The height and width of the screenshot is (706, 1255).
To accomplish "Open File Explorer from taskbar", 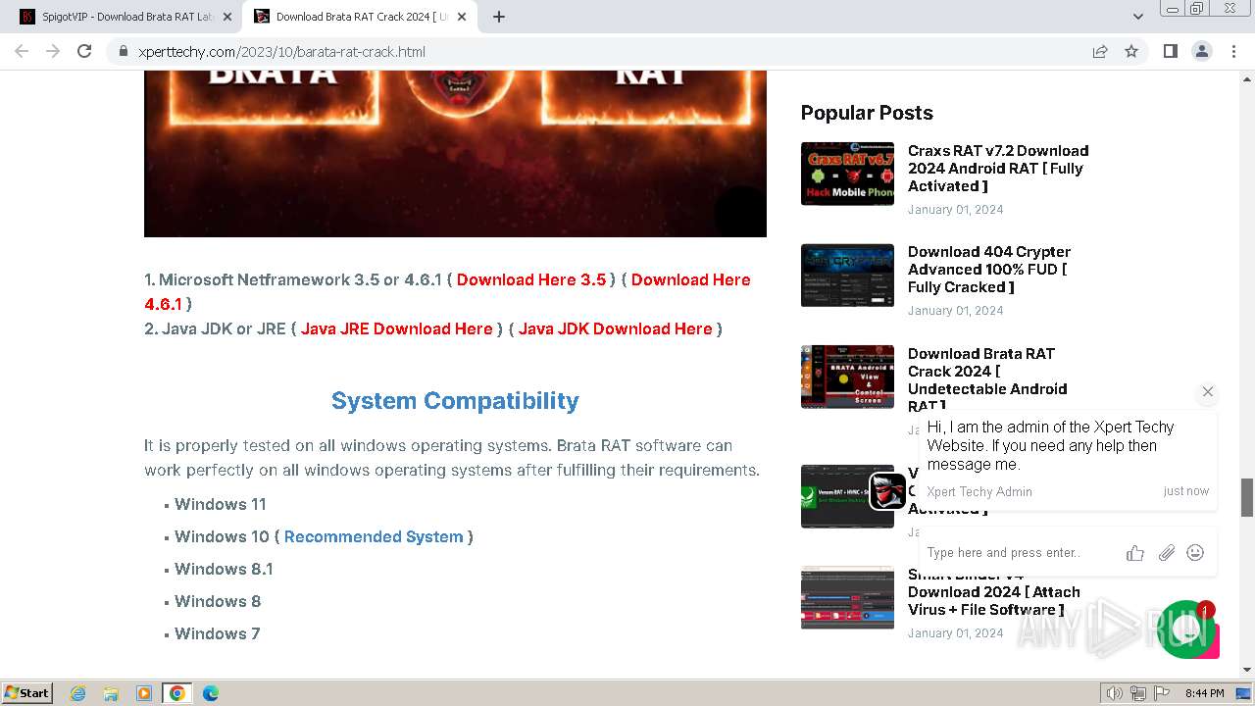I will click(111, 693).
